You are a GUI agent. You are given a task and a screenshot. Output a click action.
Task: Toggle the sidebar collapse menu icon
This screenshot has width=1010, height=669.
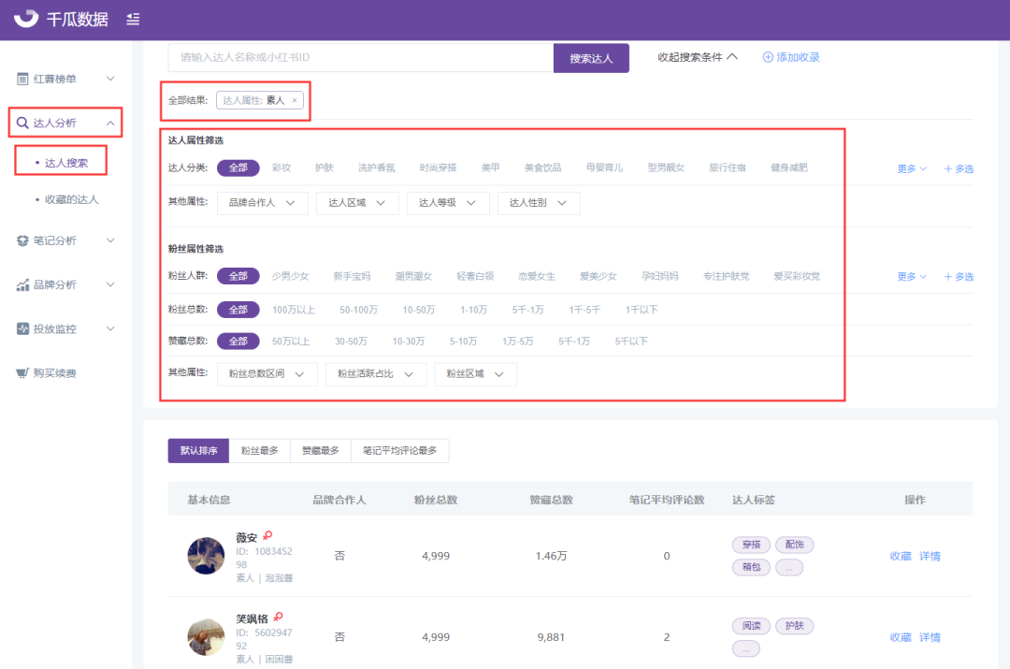[133, 20]
